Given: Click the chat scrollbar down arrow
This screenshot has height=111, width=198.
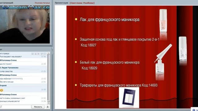Looking at the screenshot, I should [49, 103].
